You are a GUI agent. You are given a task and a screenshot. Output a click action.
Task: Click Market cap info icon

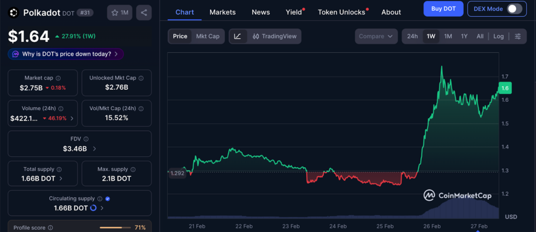[x=58, y=78]
